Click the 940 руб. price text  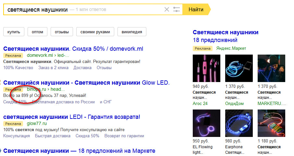tap(201, 87)
